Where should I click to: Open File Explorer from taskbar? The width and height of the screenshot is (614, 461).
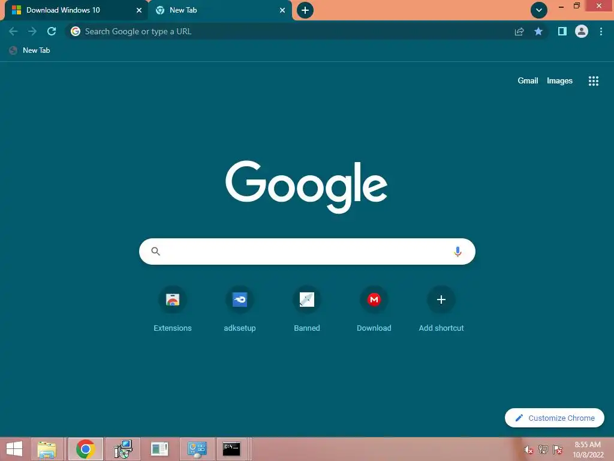47,449
